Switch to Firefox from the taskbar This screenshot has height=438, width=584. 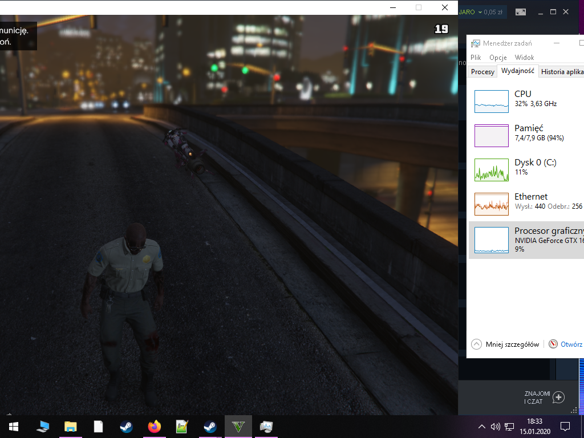point(154,427)
